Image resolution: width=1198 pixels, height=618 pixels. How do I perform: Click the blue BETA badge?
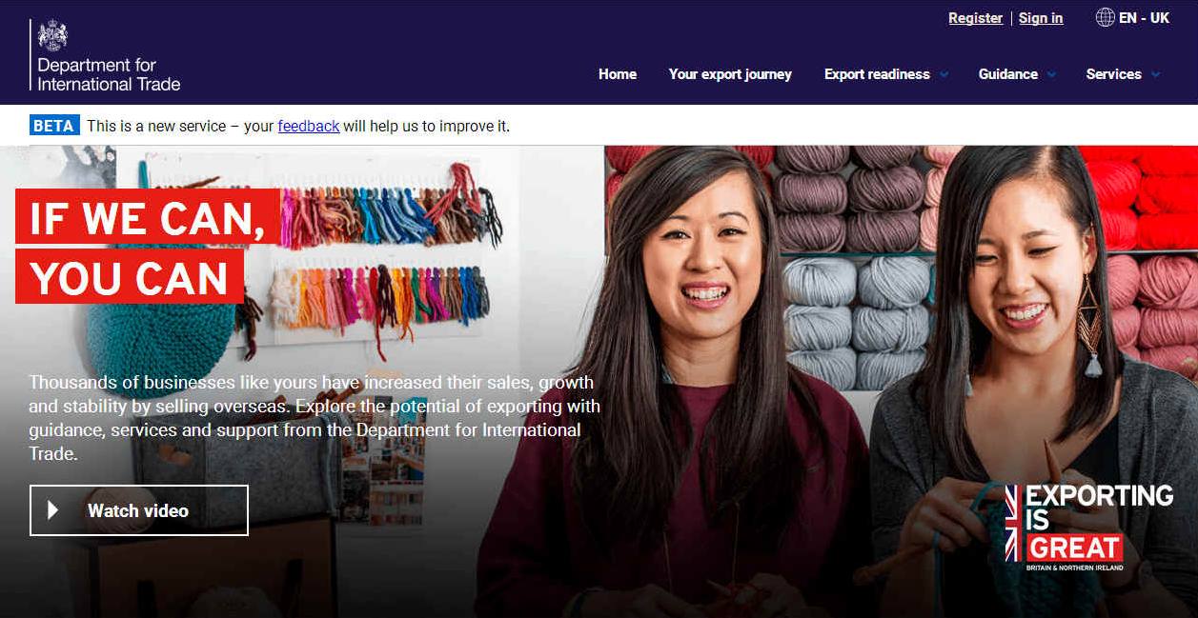click(x=54, y=126)
